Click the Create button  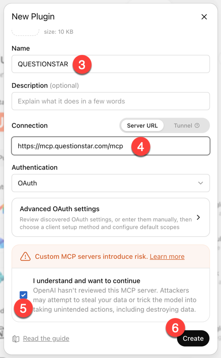(x=193, y=338)
